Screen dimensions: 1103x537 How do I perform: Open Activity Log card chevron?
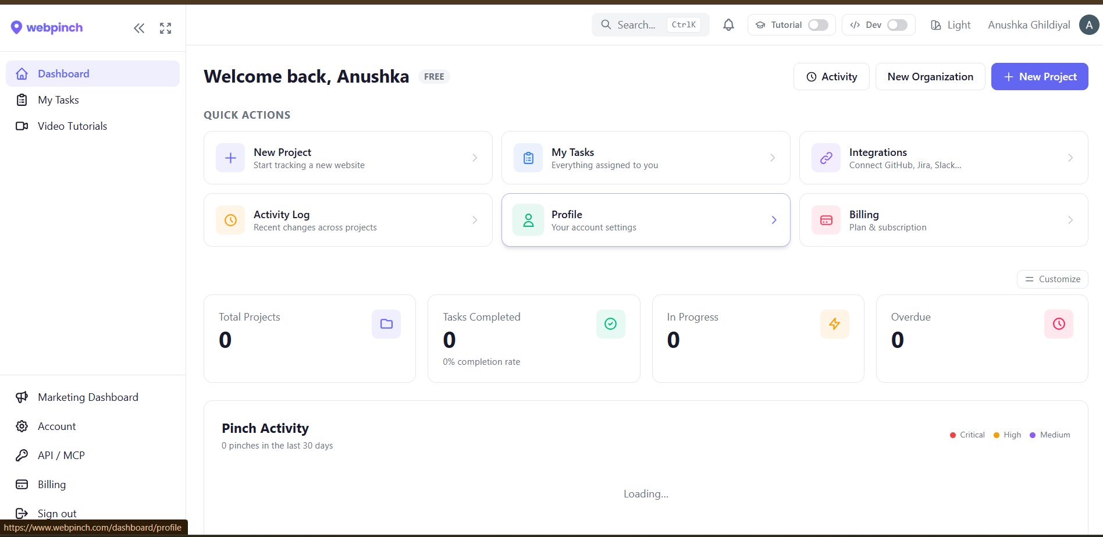click(475, 220)
